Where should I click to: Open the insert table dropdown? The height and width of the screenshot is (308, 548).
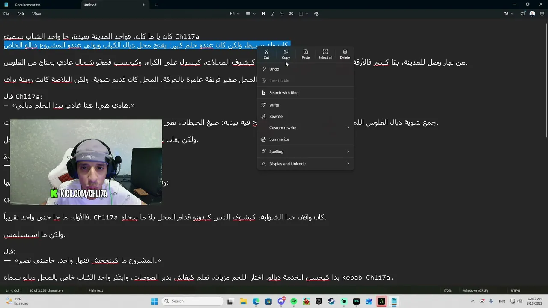[303, 14]
